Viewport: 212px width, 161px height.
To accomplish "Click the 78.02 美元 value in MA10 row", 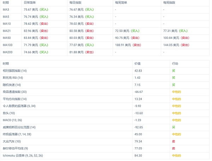I will (77, 24).
